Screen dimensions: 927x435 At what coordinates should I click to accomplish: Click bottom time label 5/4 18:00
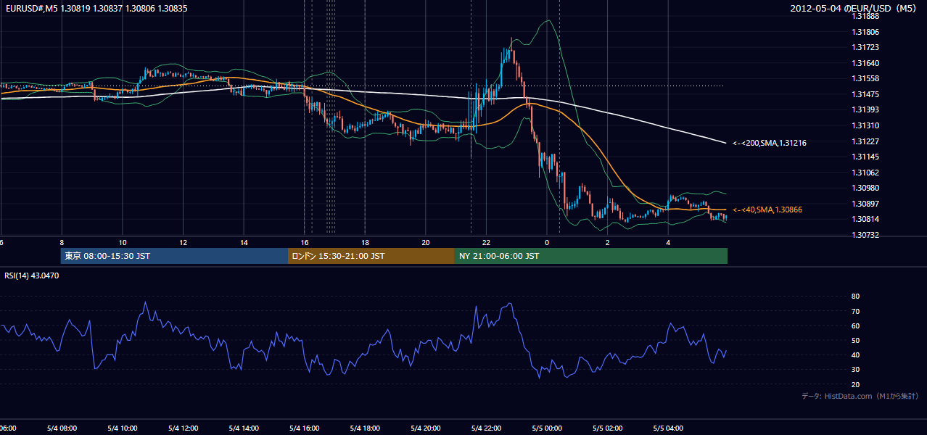point(365,428)
